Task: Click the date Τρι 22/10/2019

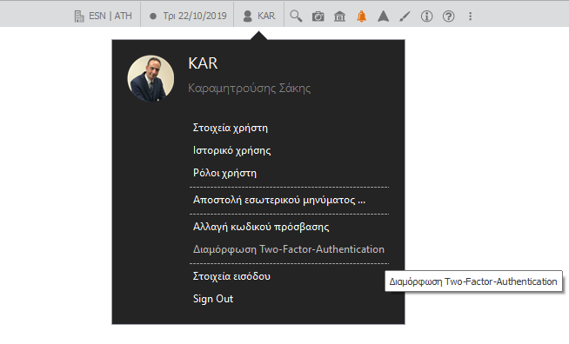Action: point(195,16)
